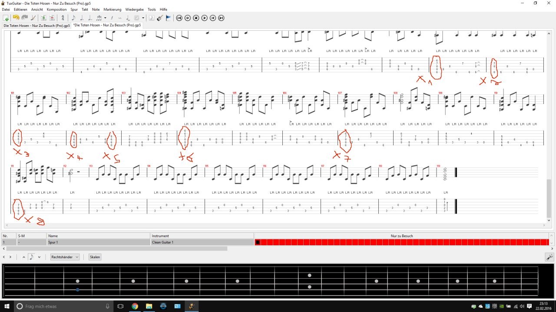Image resolution: width=556 pixels, height=312 pixels.
Task: Open Google Chrome from the taskbar
Action: pyautogui.click(x=135, y=306)
